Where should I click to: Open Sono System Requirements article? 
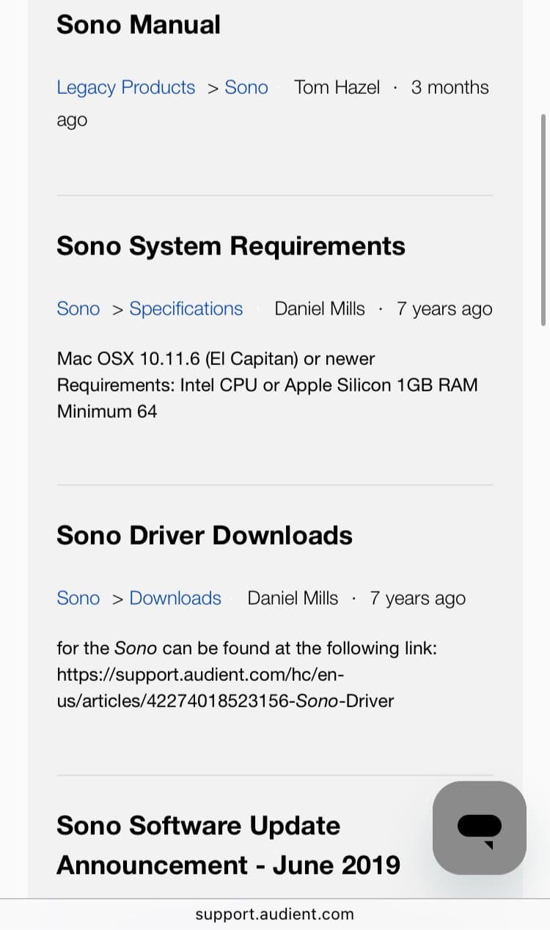tap(230, 246)
